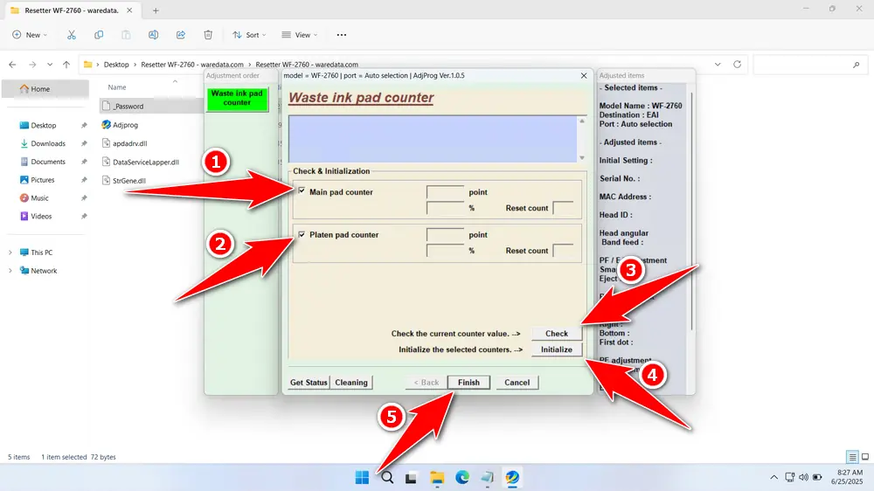Screen dimensions: 874x491
Task: Select Home in navigation pane
Action: [x=45, y=88]
